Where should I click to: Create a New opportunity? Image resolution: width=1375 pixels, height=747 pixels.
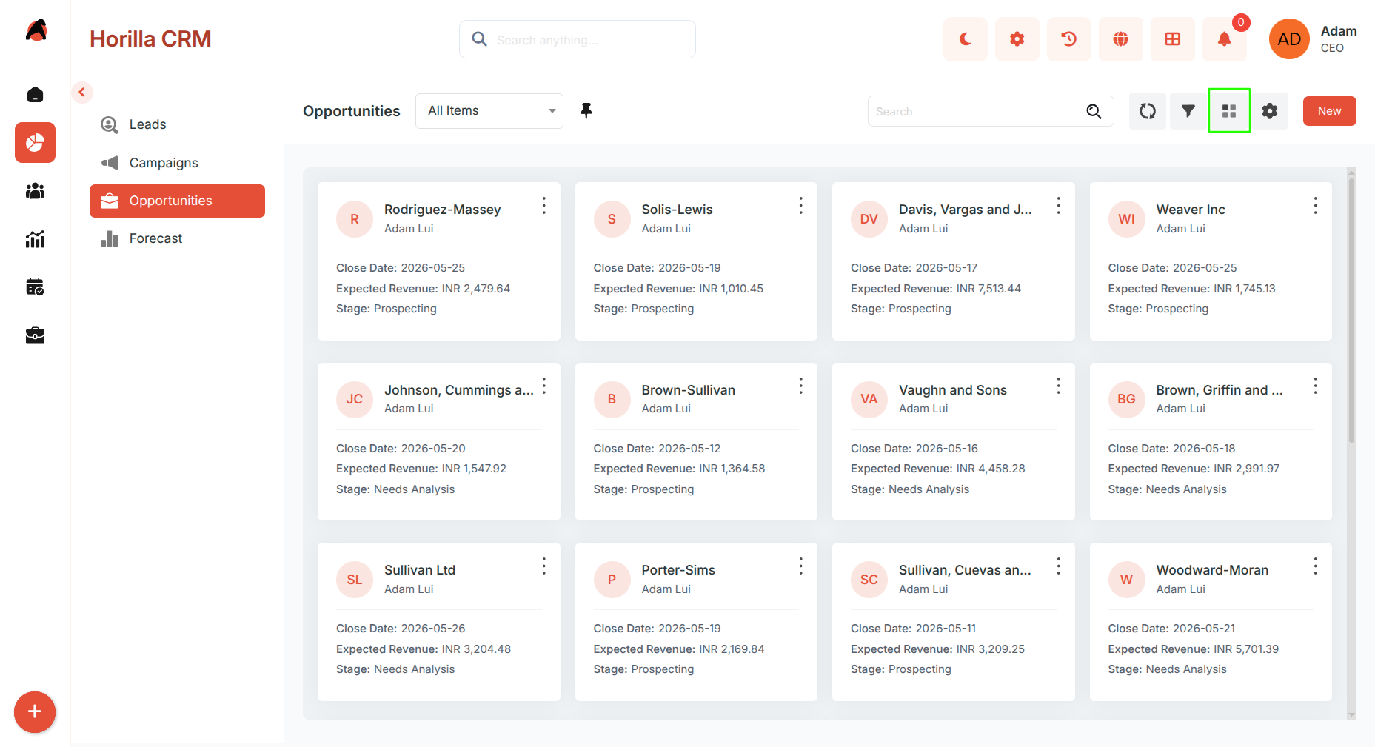(x=1329, y=111)
